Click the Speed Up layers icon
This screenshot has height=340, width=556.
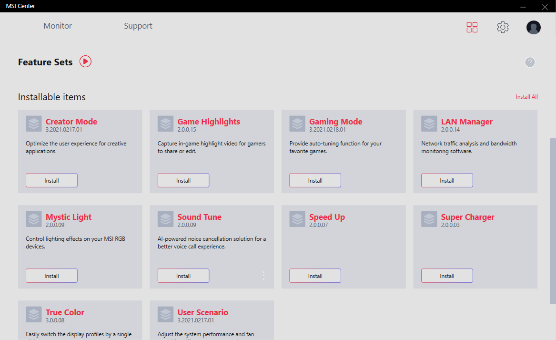tap(297, 219)
